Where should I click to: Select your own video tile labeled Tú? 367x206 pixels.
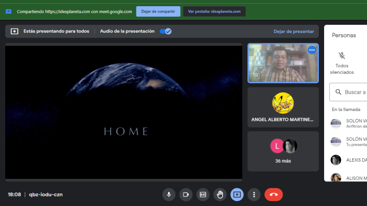tap(283, 63)
